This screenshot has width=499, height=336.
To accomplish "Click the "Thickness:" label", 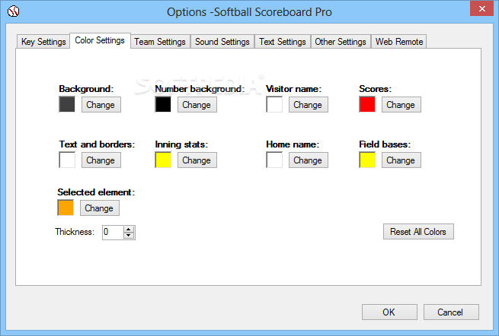I will coord(75,232).
